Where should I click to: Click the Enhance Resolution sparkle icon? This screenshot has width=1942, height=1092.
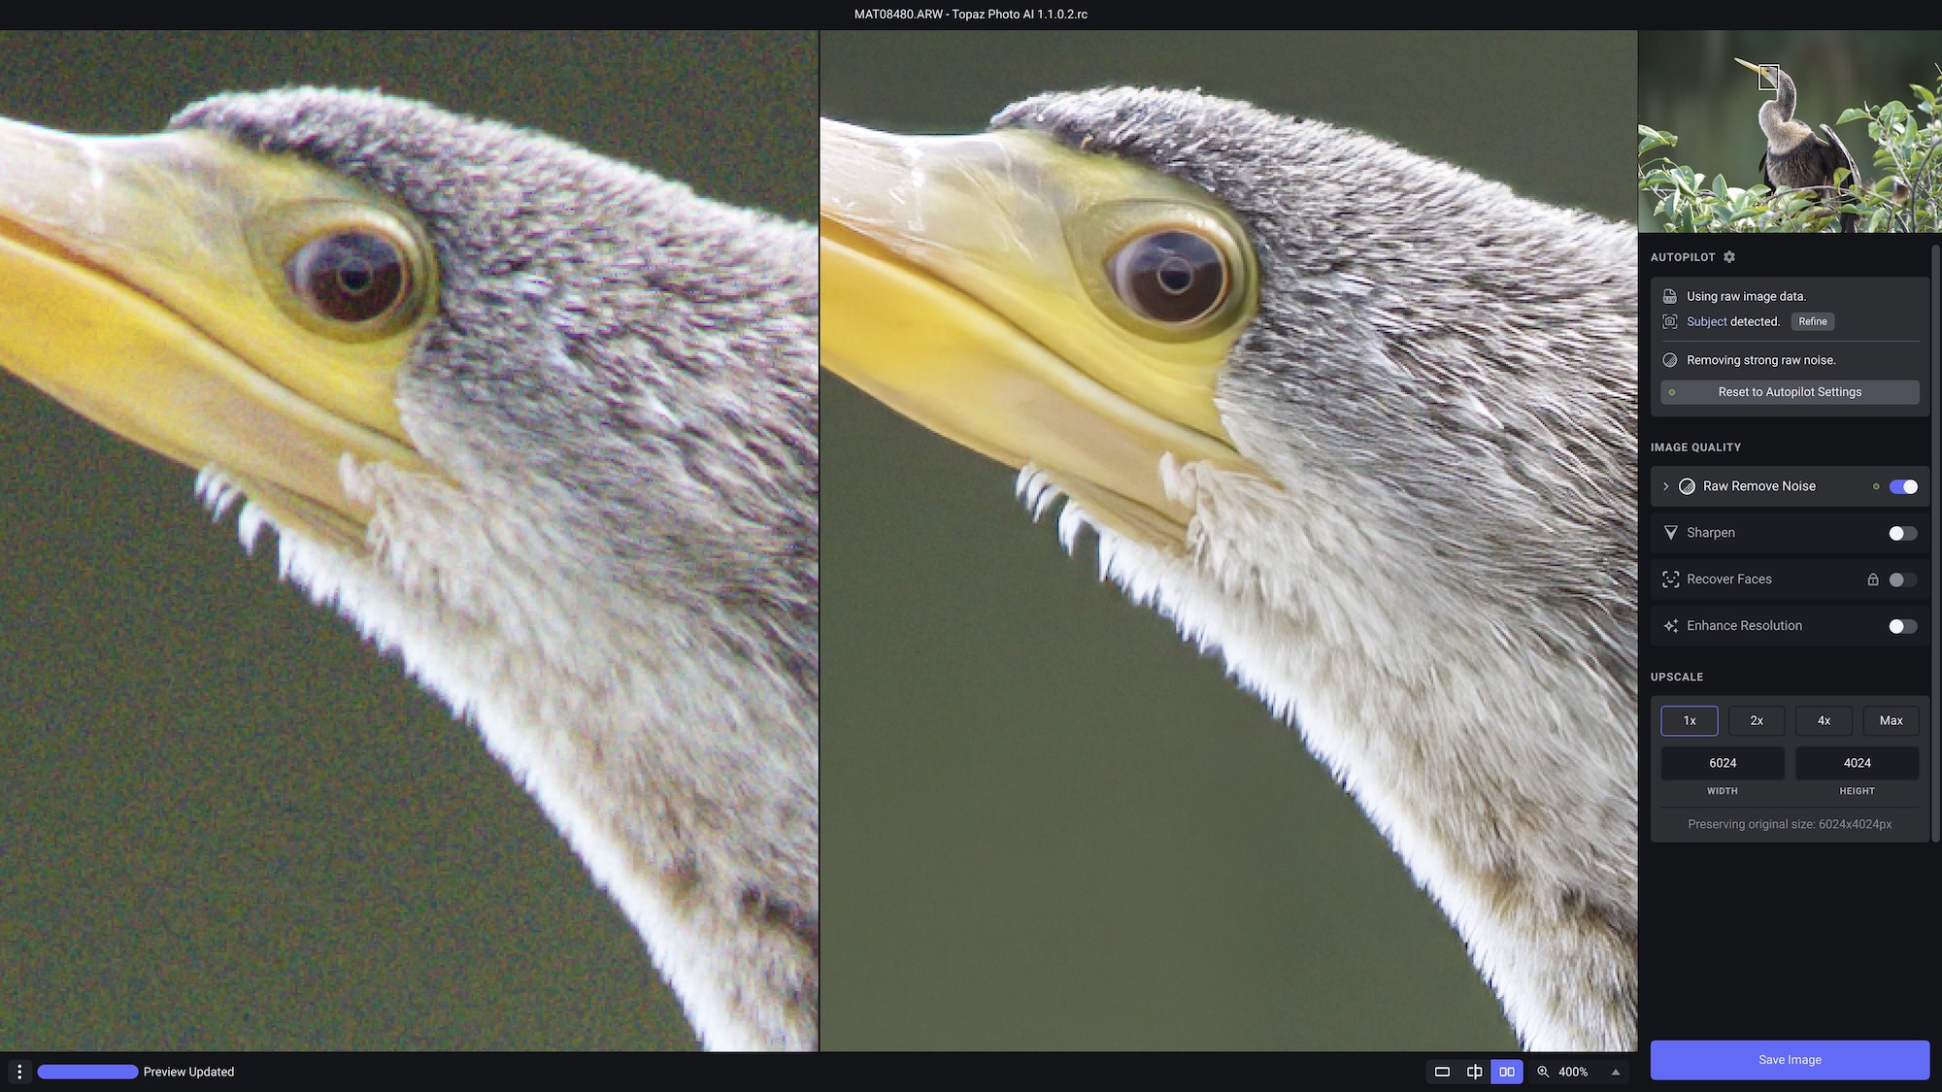click(1670, 626)
